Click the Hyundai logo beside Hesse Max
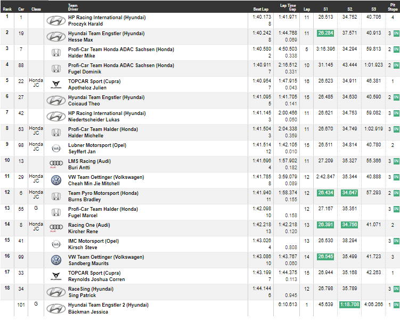The height and width of the screenshot is (321, 400). click(x=56, y=37)
